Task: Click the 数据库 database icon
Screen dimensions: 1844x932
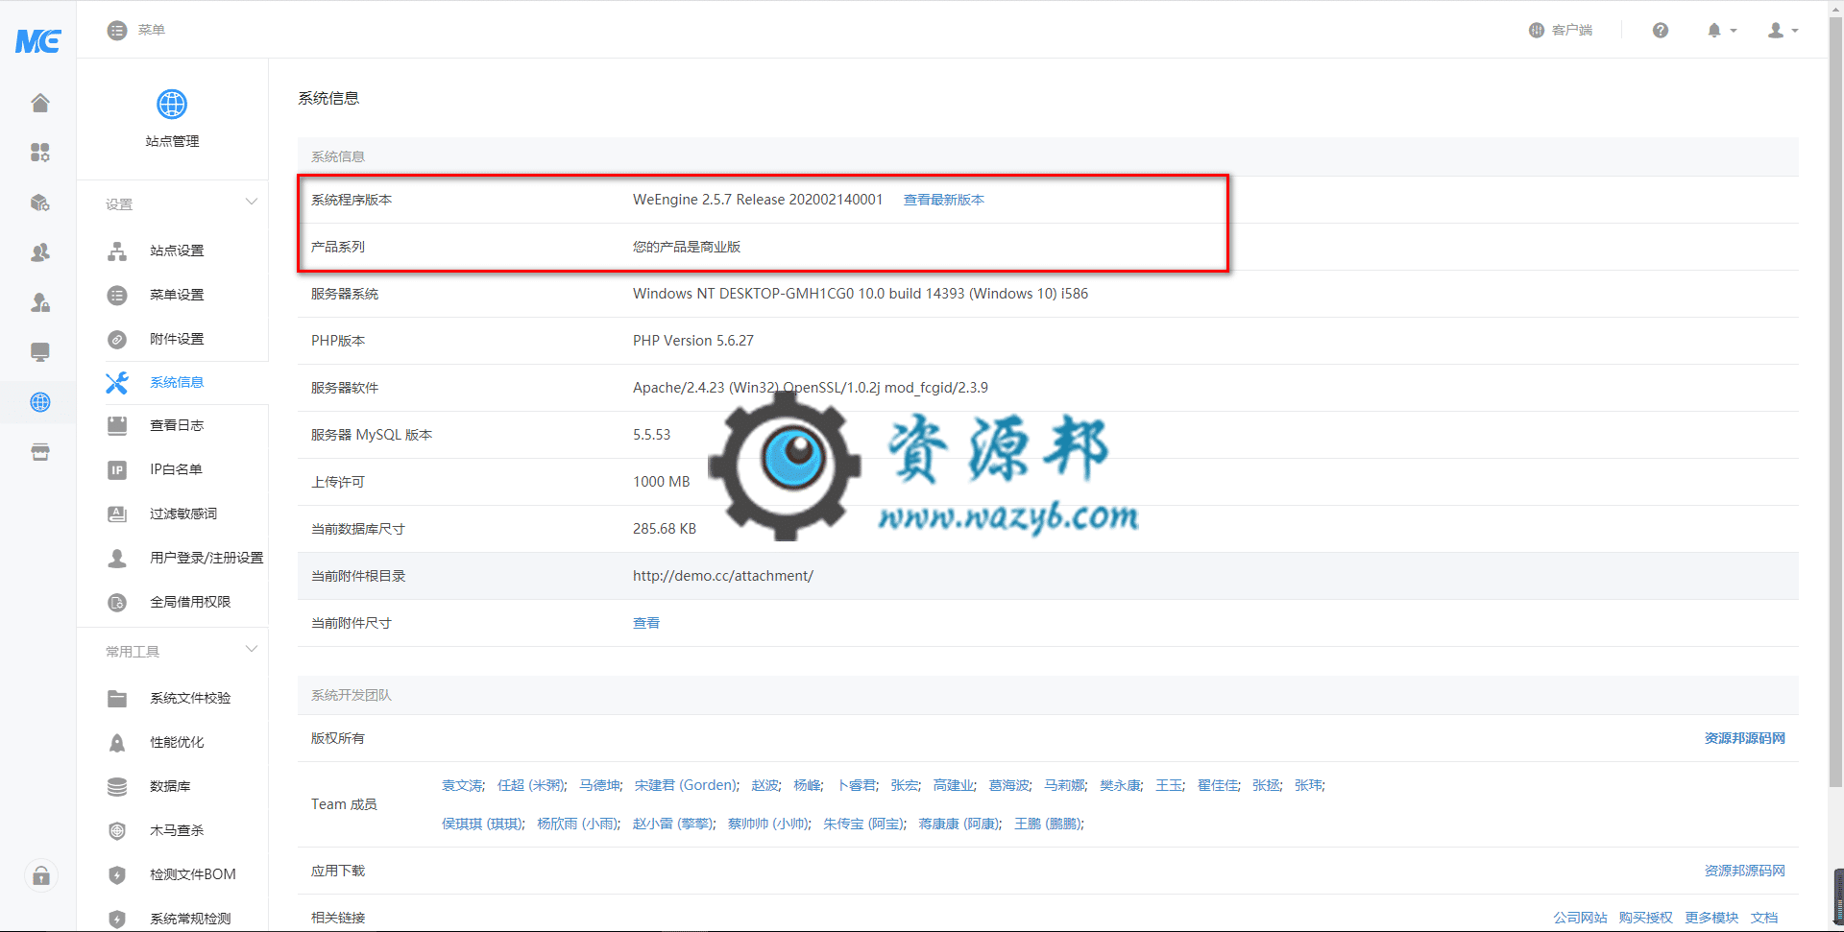Action: pos(117,787)
